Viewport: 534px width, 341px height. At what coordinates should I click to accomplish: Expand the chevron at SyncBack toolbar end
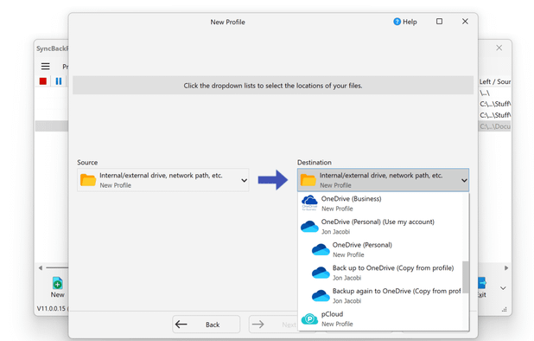point(503,288)
